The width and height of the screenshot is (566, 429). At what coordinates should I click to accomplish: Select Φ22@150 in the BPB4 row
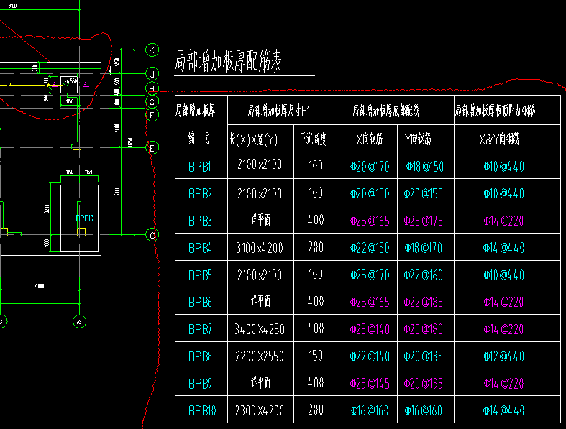coord(370,248)
